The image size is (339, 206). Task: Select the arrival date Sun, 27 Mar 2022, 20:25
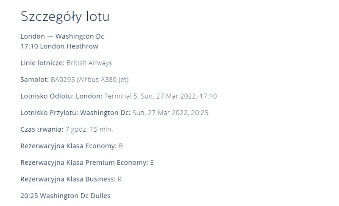coord(170,113)
